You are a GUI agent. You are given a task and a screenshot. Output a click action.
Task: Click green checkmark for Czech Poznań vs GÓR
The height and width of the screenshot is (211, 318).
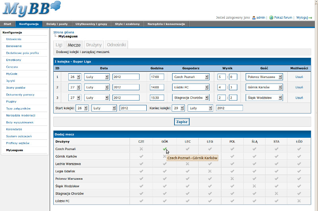164,149
